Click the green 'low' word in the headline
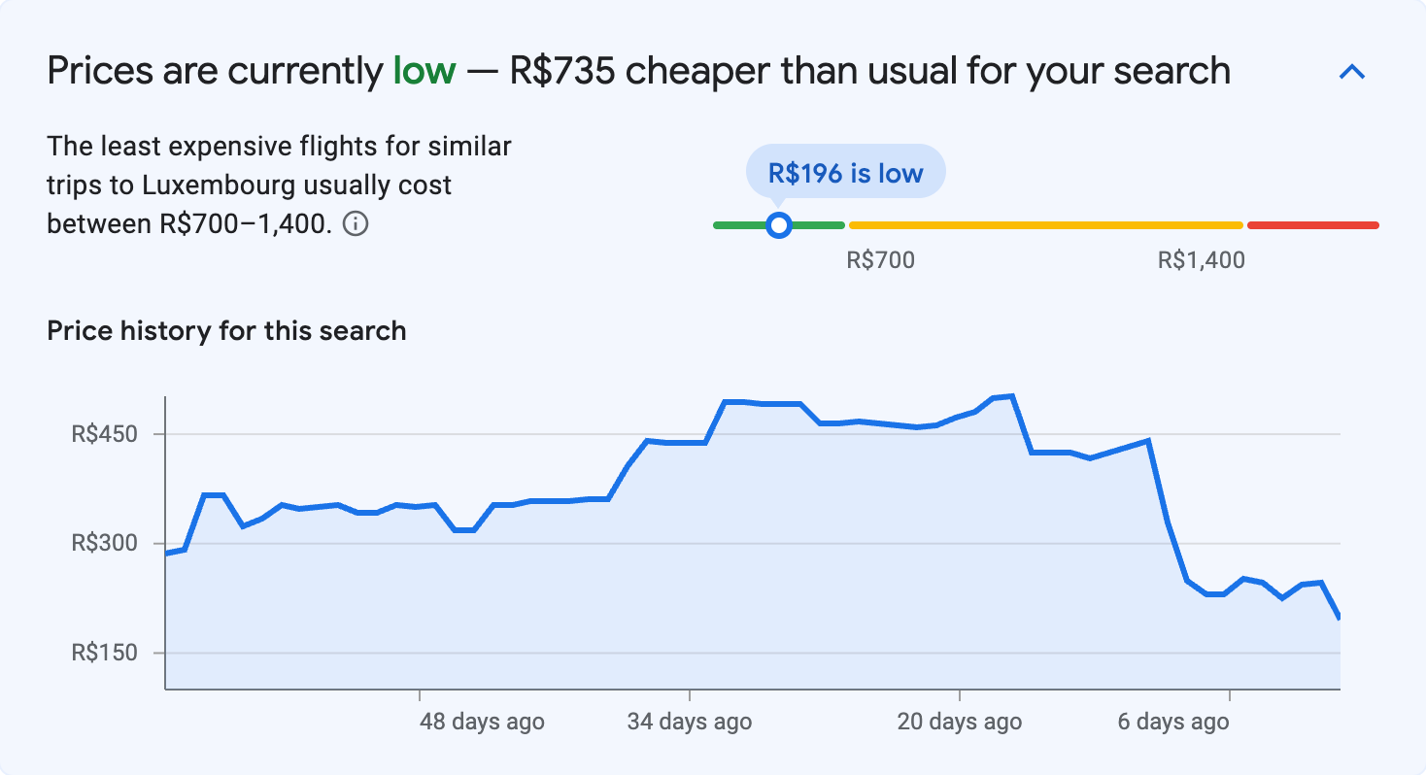Viewport: 1426px width, 775px height. [x=425, y=70]
